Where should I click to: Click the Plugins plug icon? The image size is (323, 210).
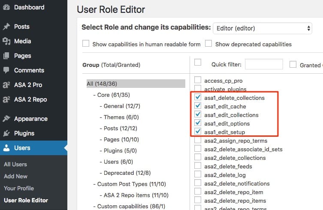coord(6,133)
